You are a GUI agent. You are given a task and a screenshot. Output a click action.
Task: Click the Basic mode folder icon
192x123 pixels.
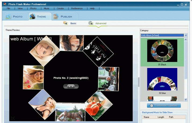66,23
